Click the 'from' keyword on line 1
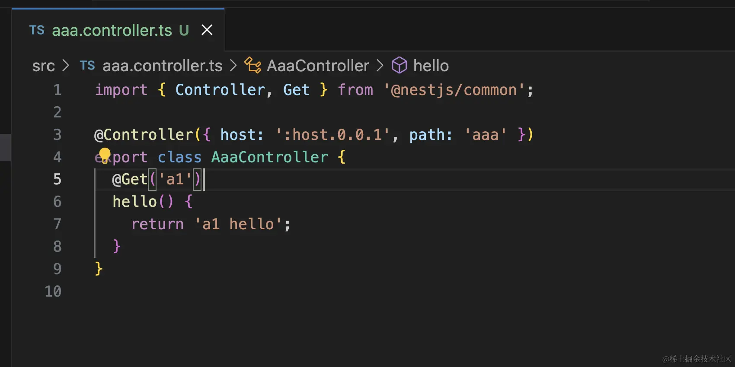 coord(355,90)
